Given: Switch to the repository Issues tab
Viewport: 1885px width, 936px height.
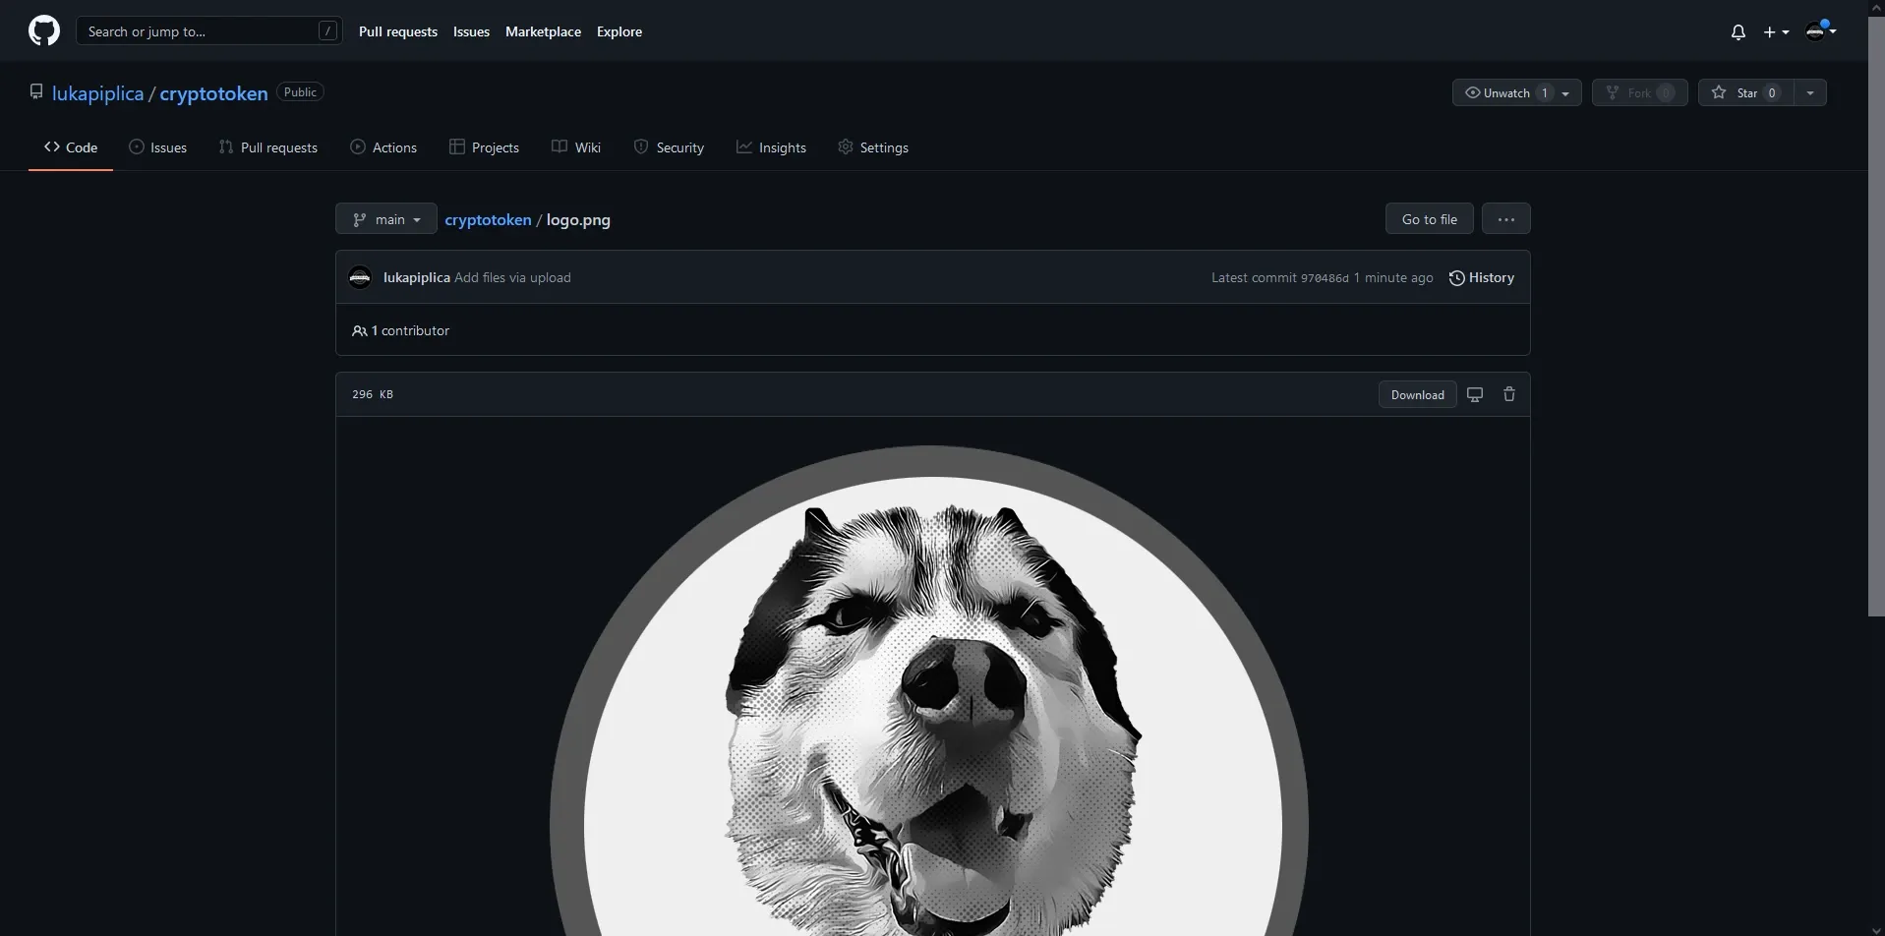Looking at the screenshot, I should coord(157,147).
